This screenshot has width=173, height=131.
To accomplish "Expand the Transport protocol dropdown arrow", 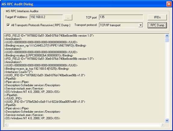I will click(141, 25).
